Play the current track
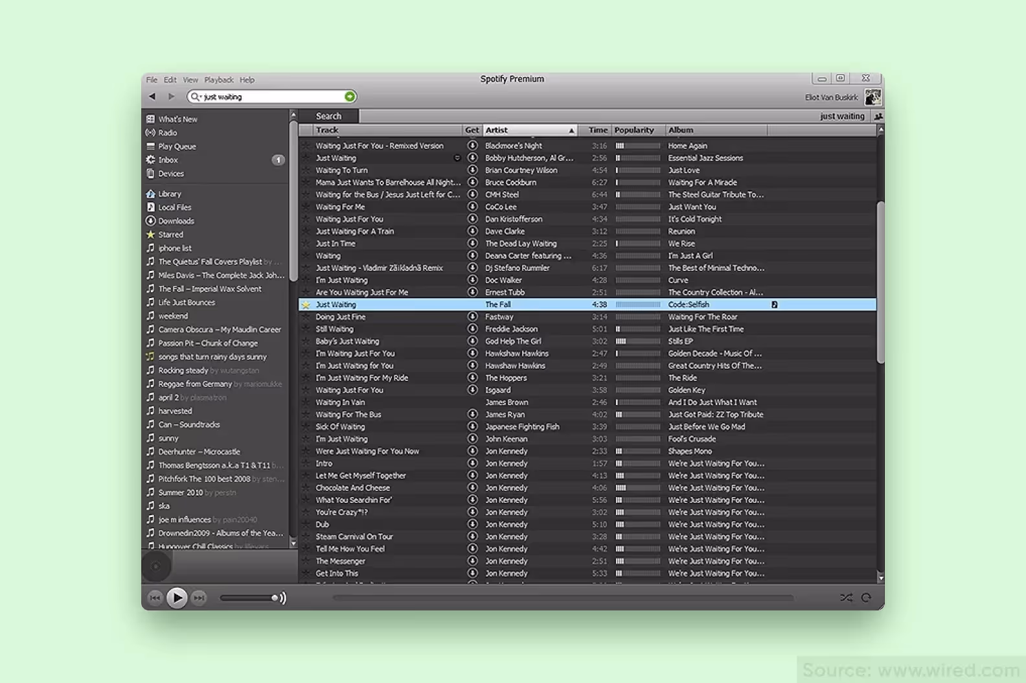The image size is (1026, 683). pyautogui.click(x=176, y=597)
